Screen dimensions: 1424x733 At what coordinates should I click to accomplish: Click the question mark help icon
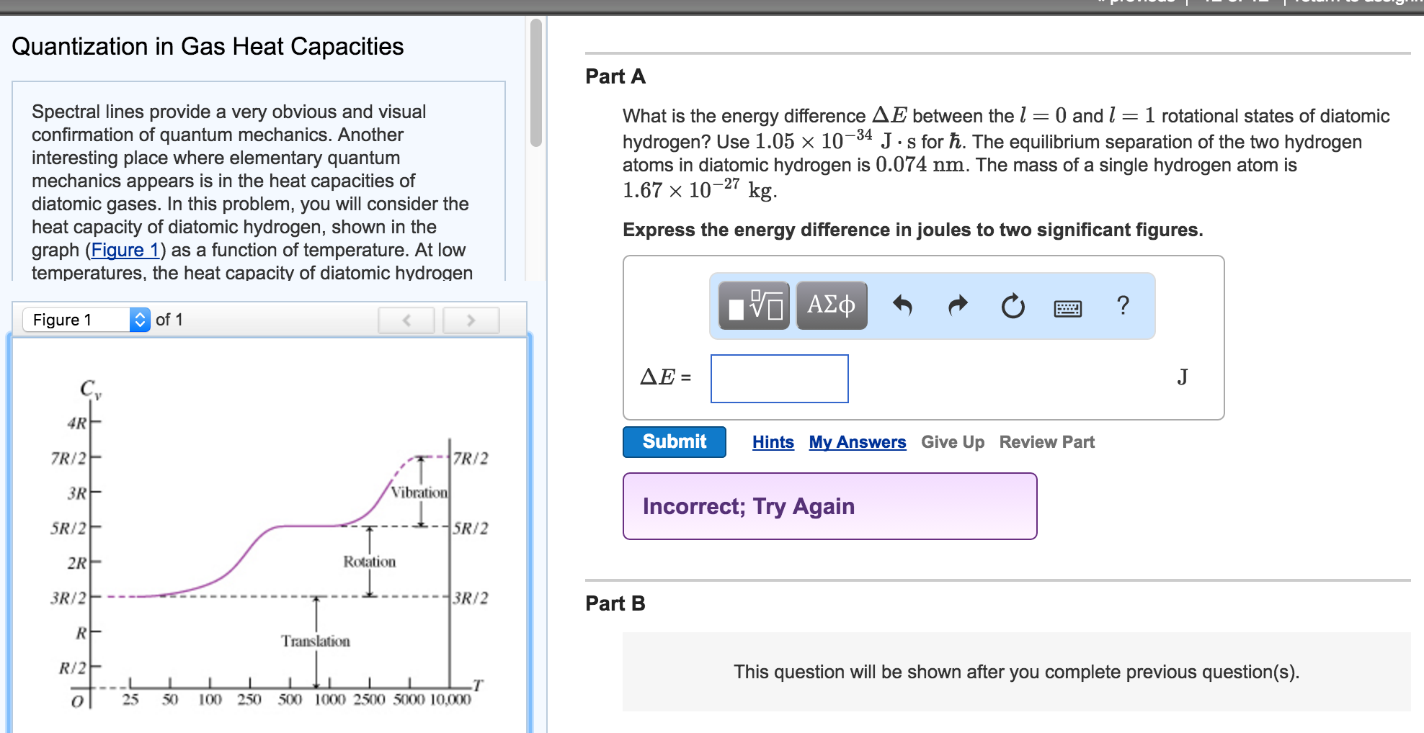point(1123,306)
